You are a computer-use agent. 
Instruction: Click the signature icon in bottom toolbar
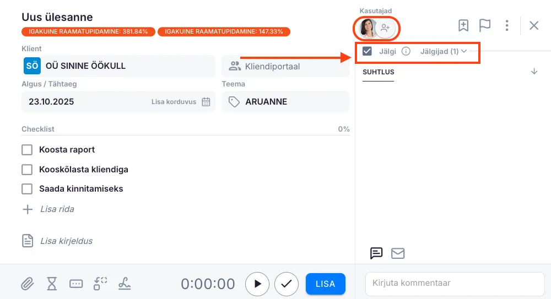pyautogui.click(x=125, y=284)
